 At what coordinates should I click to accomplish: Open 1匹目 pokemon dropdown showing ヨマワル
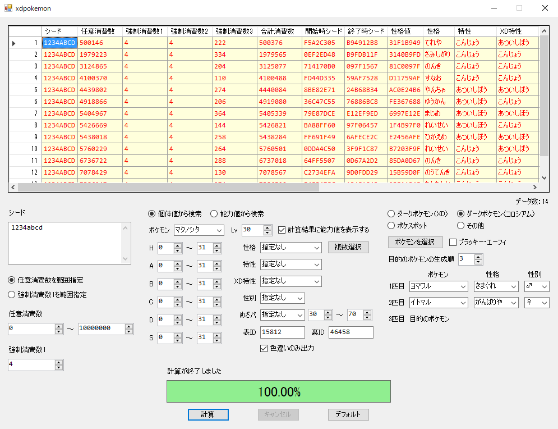439,286
